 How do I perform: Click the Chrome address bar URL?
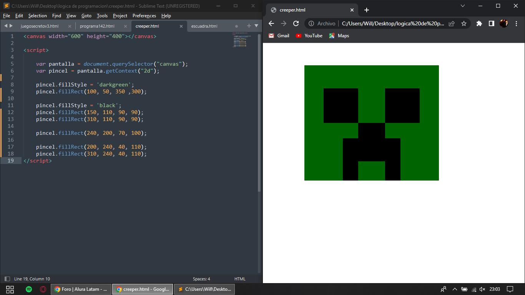pos(393,23)
